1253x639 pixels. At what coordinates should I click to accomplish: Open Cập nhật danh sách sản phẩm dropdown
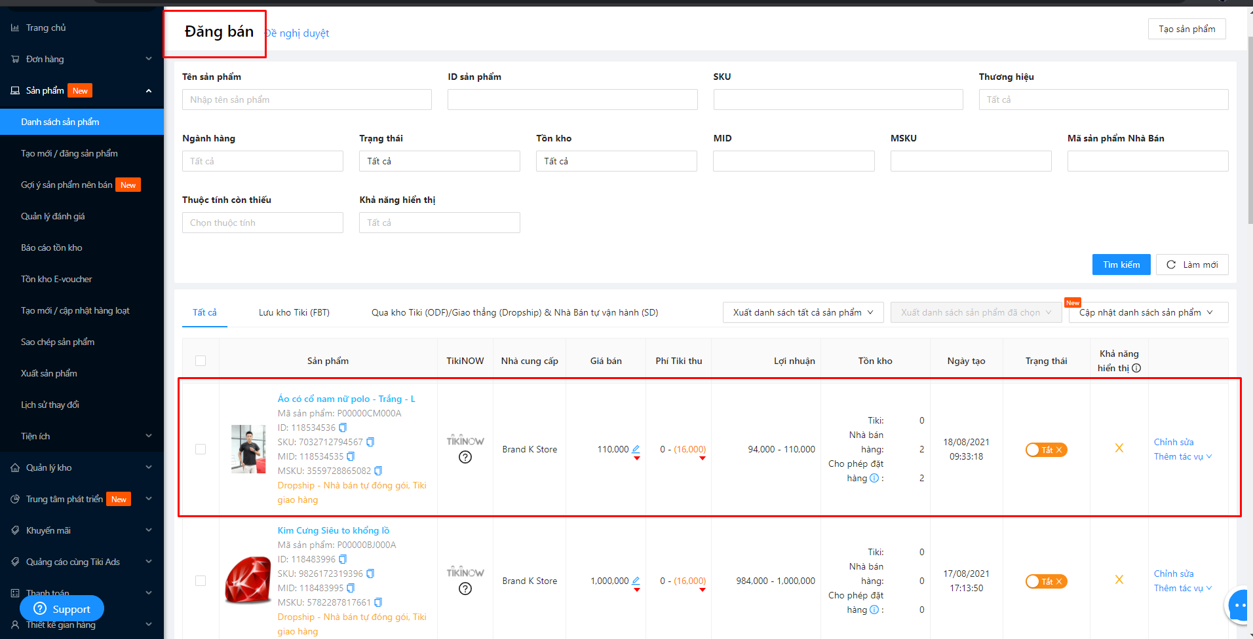(x=1148, y=312)
